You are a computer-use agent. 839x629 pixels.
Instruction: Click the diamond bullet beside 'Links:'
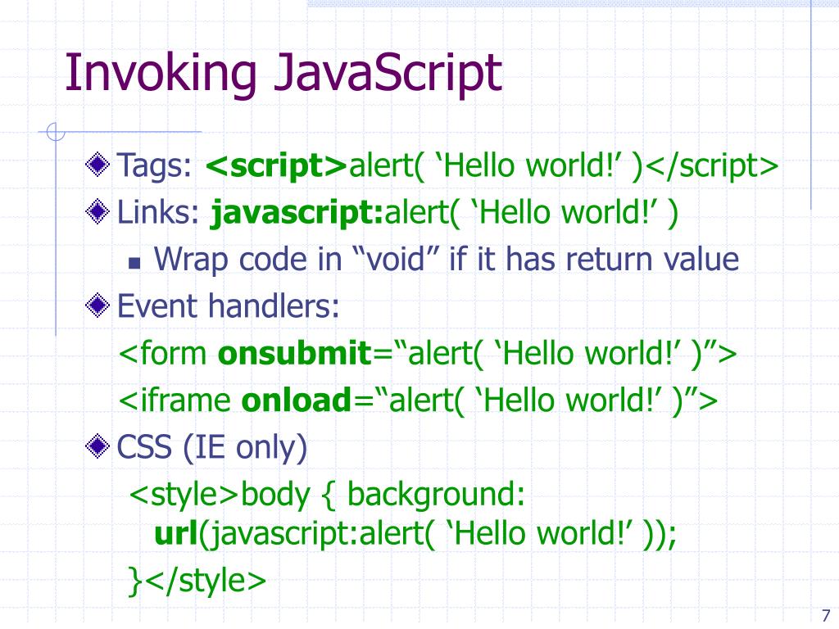[x=98, y=211]
